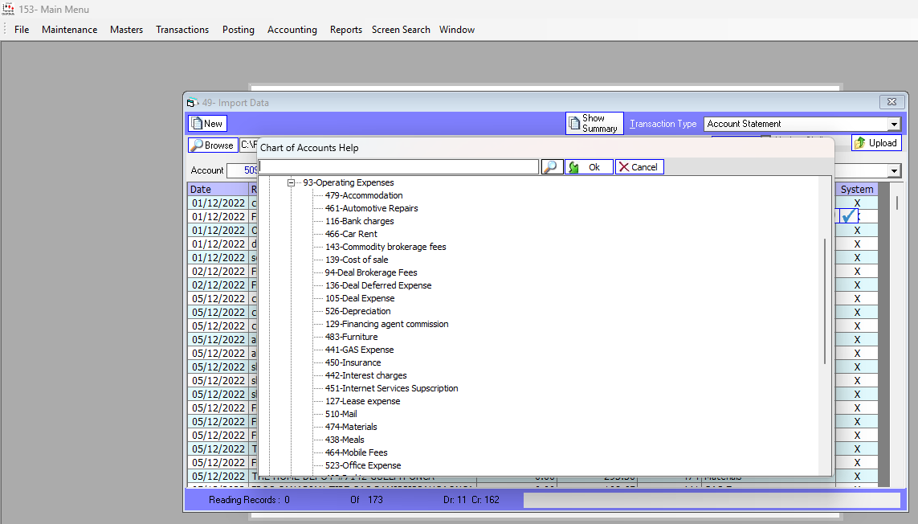Select 479-Accommodation account
The image size is (918, 524).
(364, 196)
